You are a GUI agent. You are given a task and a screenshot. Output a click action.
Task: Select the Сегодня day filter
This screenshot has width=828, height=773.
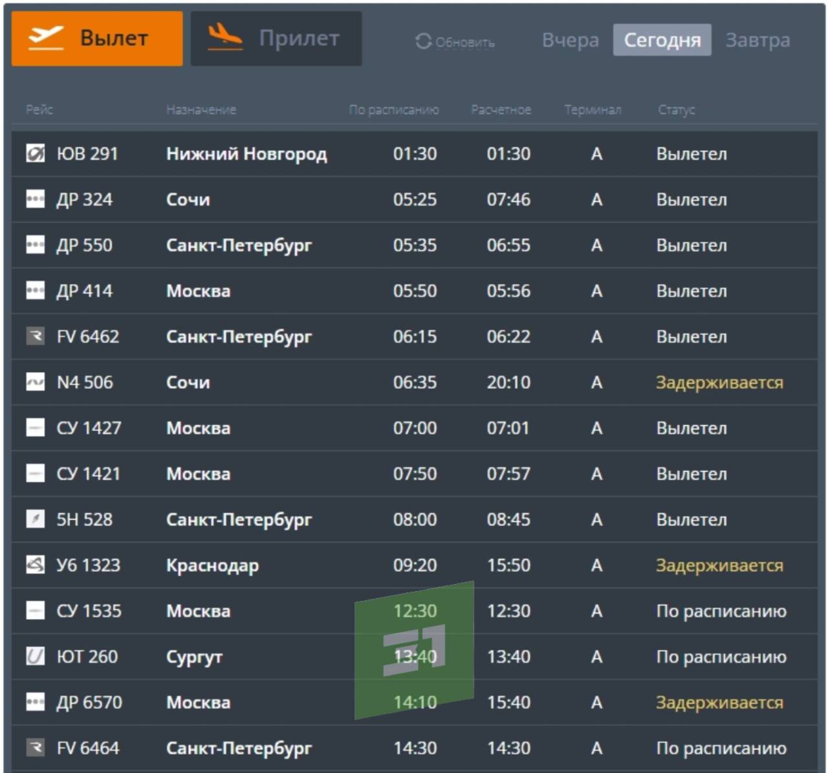[662, 40]
